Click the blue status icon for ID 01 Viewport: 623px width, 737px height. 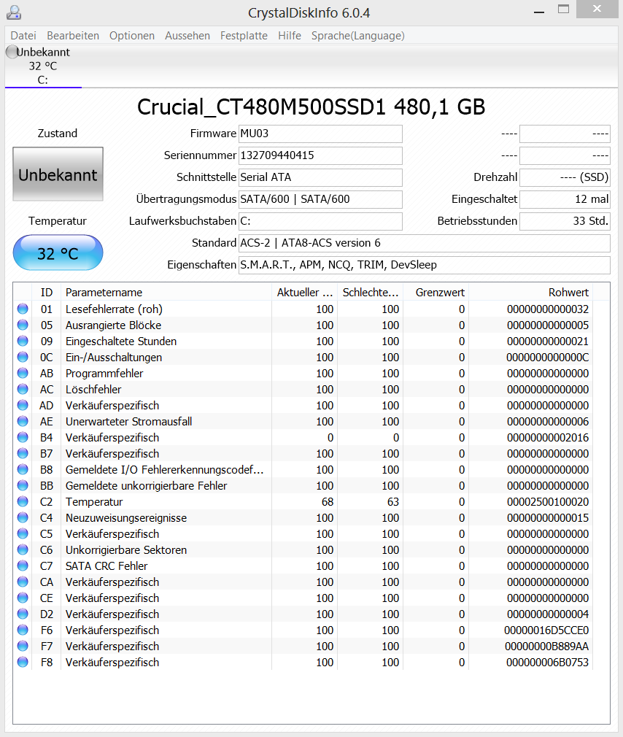click(23, 309)
